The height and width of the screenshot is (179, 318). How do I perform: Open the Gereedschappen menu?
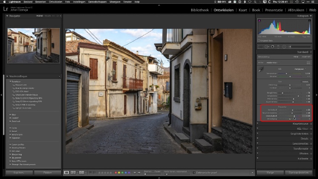tap(97, 2)
